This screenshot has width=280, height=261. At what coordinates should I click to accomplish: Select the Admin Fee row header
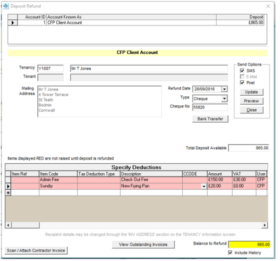(8, 180)
